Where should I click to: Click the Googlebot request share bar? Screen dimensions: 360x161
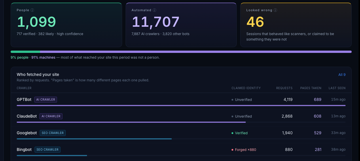coord(181,139)
